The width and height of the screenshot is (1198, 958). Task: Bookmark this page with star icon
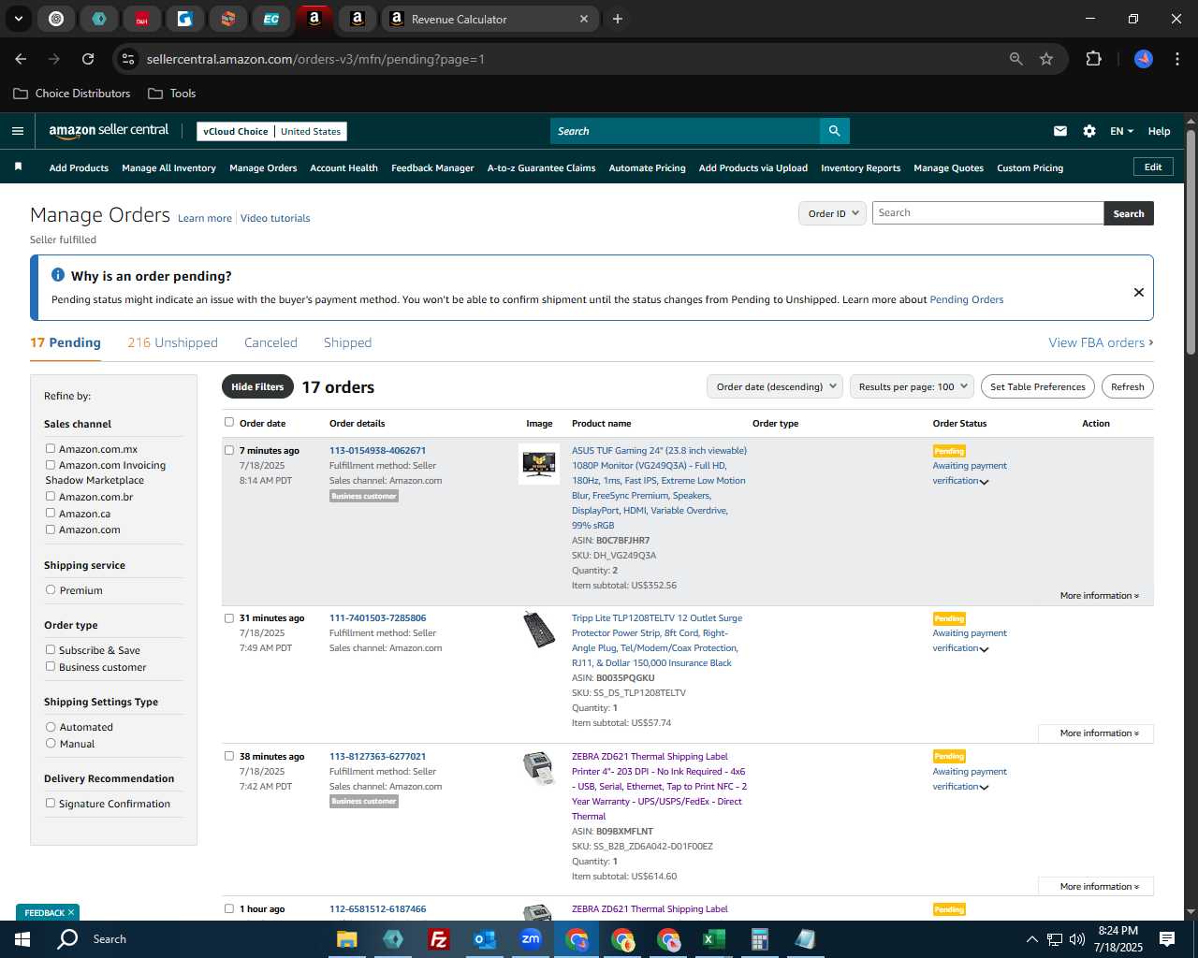pyautogui.click(x=1046, y=59)
